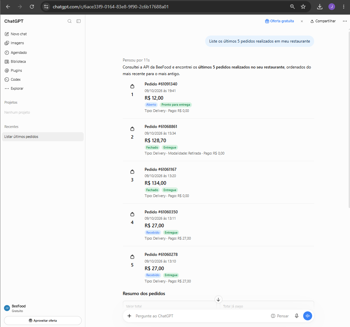Click the Resumo dos pedidos heading

(144, 293)
